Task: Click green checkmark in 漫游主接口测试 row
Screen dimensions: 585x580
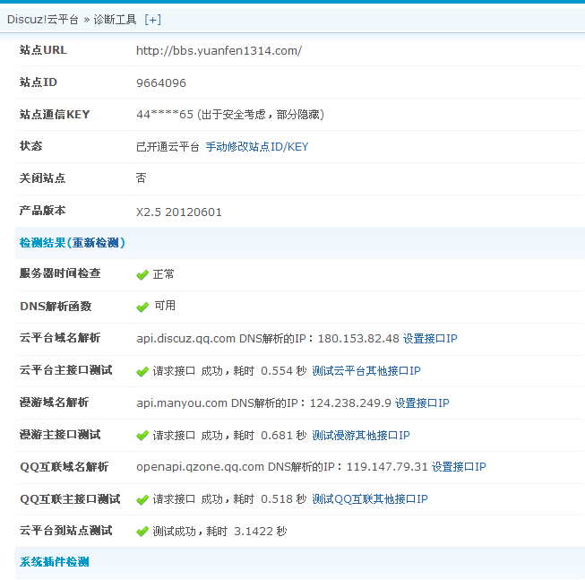Action: 142,436
